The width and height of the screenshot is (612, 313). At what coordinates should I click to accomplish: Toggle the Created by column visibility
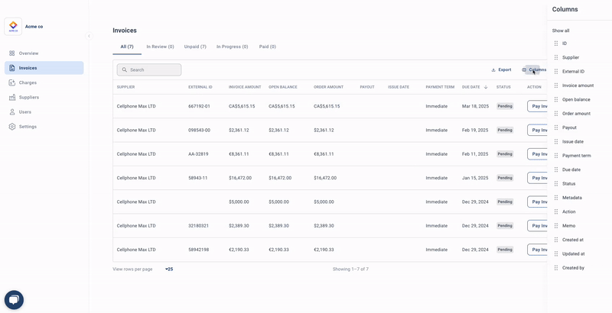point(573,268)
